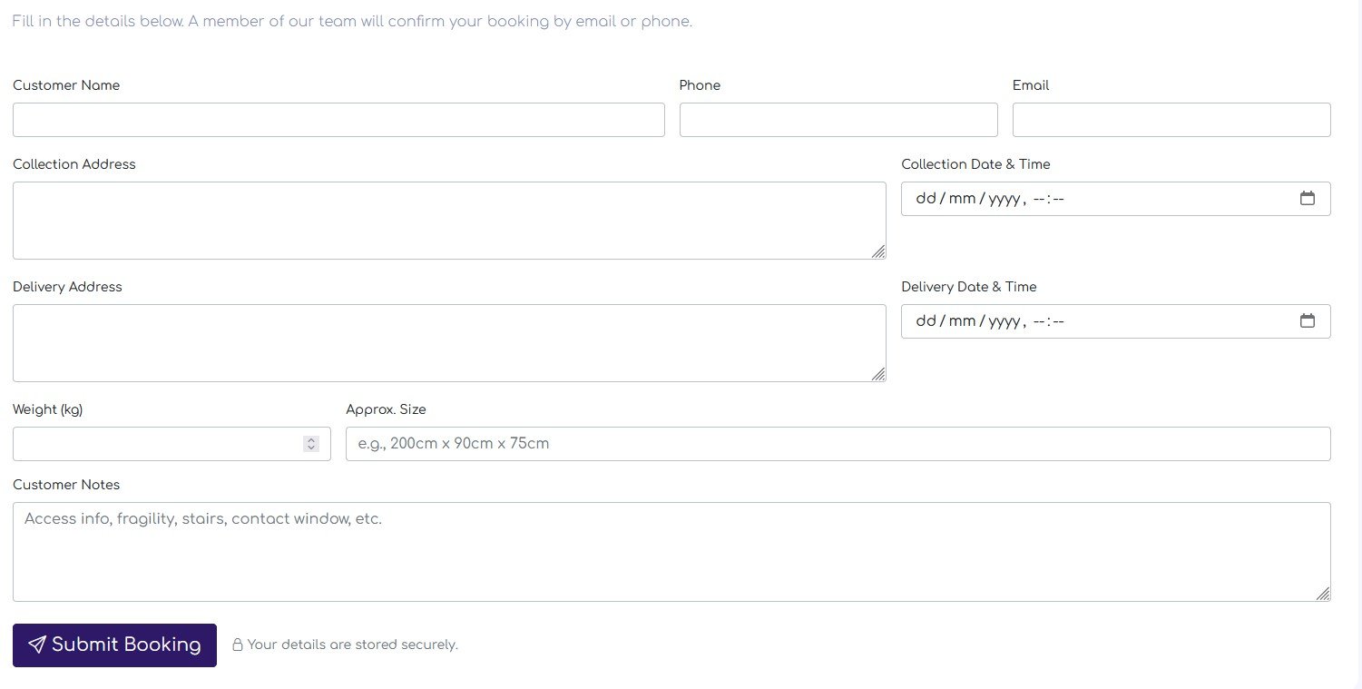Open the Delivery Date calendar picker icon

click(1307, 321)
